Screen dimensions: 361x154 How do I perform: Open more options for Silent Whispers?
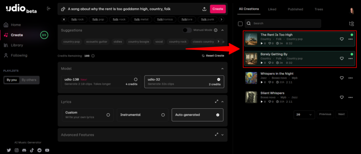coord(350,97)
